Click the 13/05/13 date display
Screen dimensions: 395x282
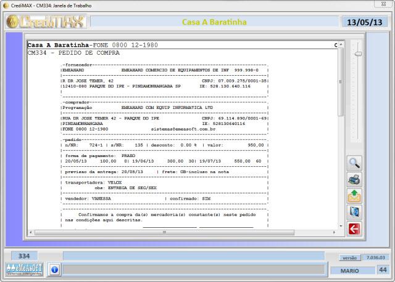click(365, 22)
